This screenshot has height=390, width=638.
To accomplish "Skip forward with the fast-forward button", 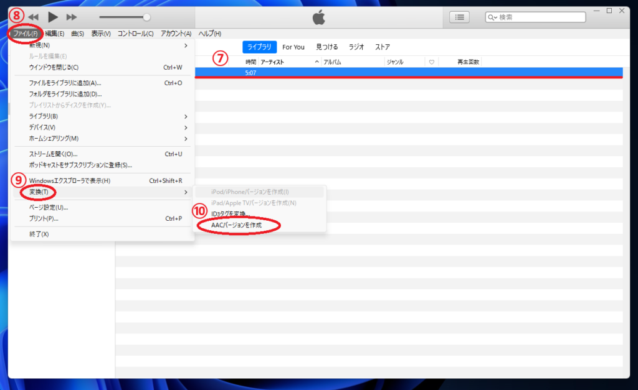I will point(72,17).
